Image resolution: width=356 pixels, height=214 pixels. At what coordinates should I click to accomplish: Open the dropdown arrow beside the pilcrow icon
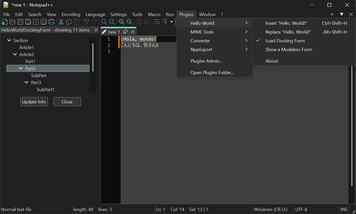171,22
